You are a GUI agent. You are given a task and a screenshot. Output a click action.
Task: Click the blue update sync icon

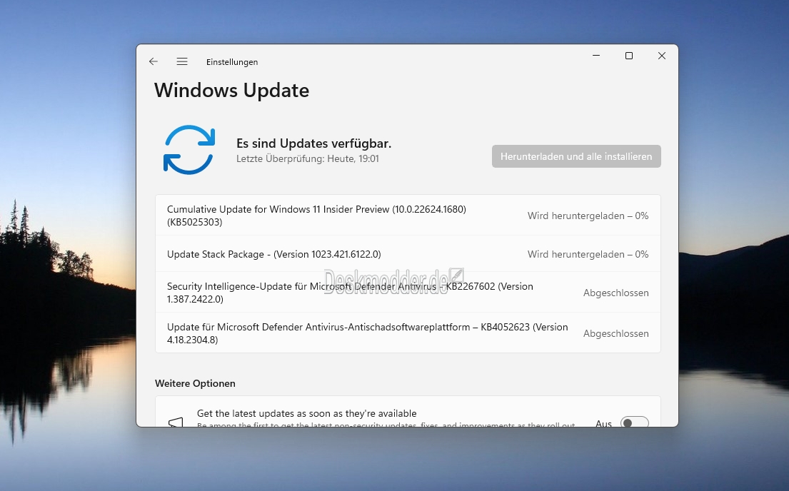pos(189,150)
